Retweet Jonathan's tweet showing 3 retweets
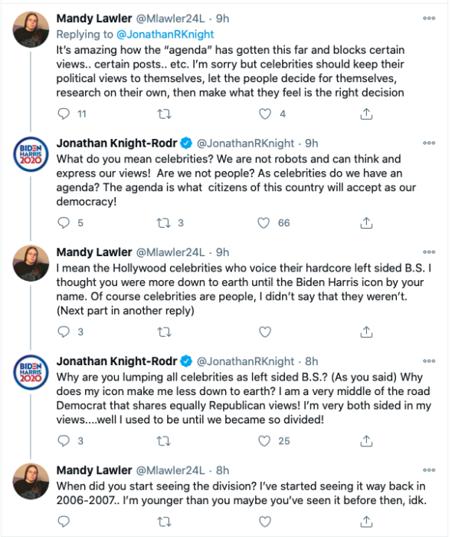 (163, 223)
